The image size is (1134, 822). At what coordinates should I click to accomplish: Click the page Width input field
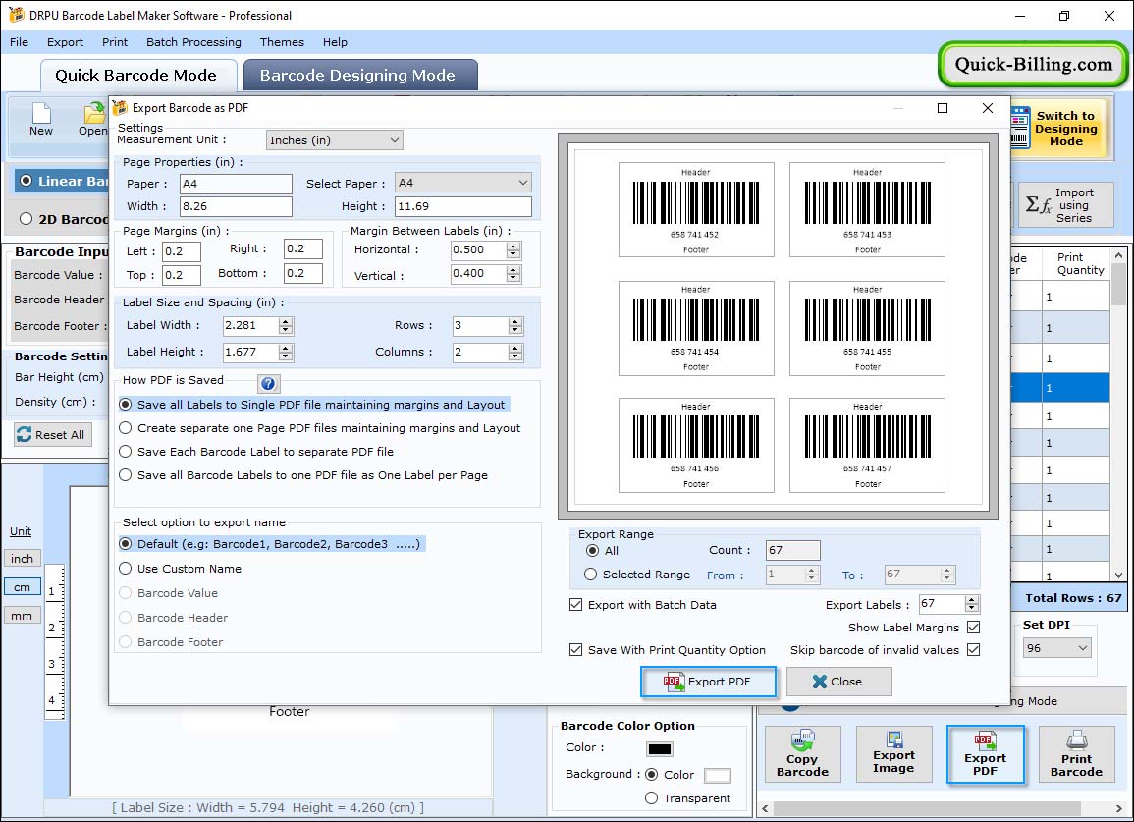236,206
